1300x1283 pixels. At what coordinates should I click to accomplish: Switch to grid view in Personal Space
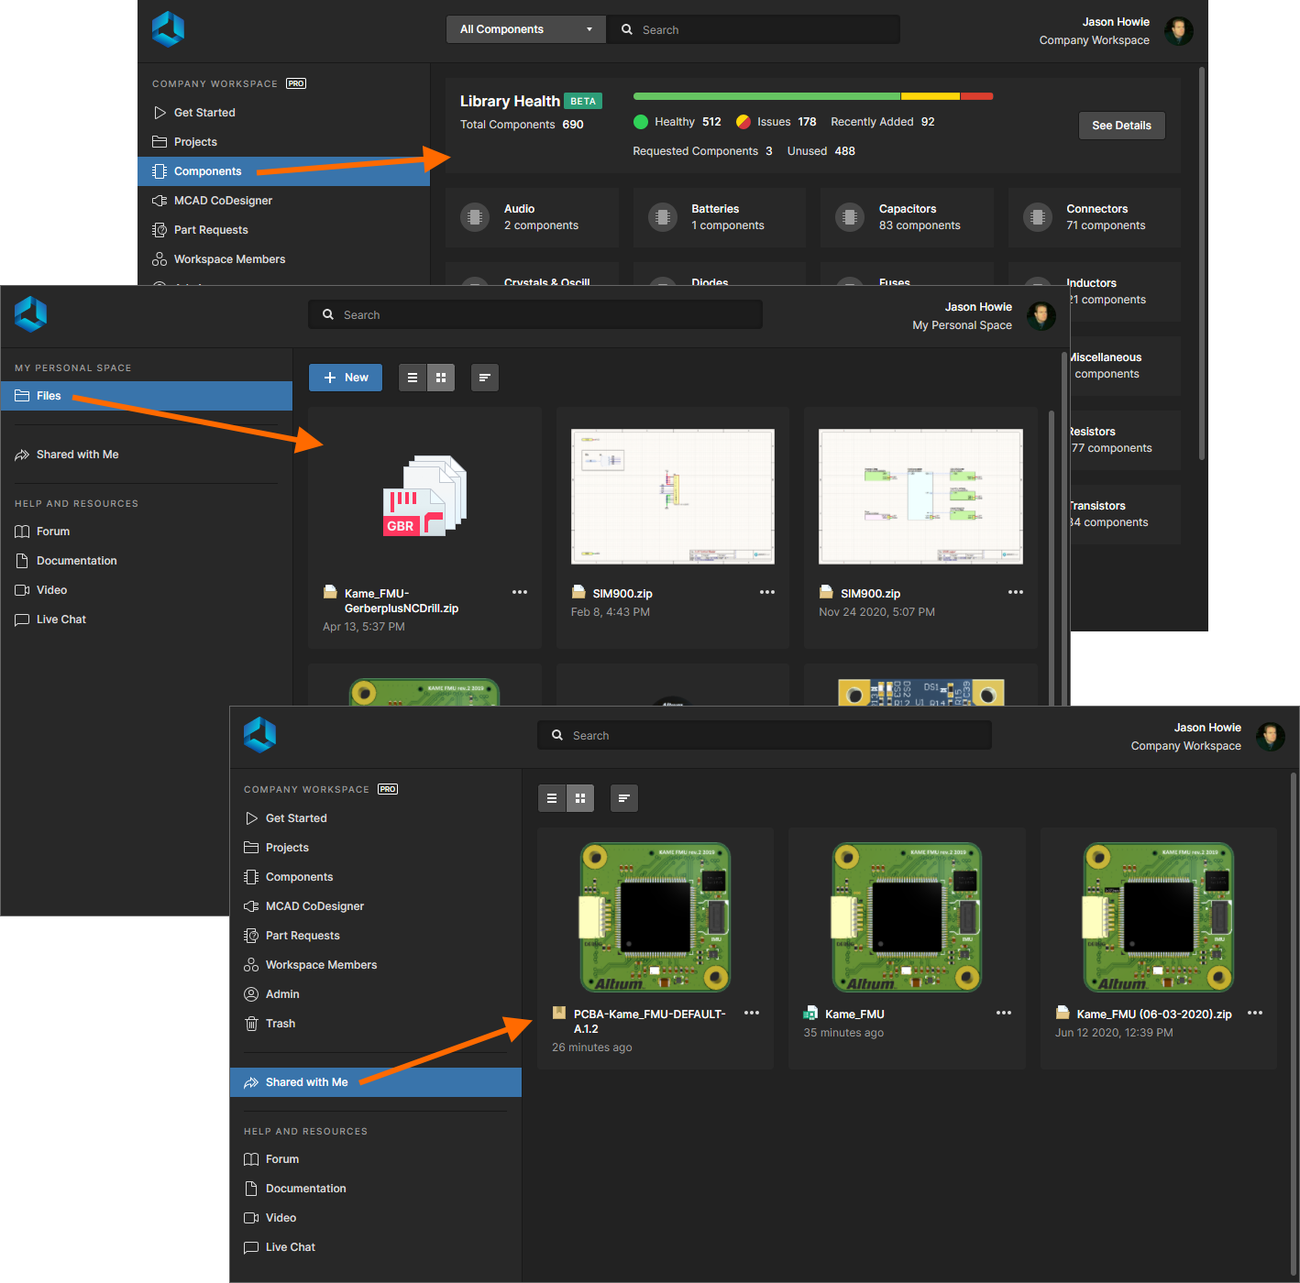pyautogui.click(x=441, y=378)
